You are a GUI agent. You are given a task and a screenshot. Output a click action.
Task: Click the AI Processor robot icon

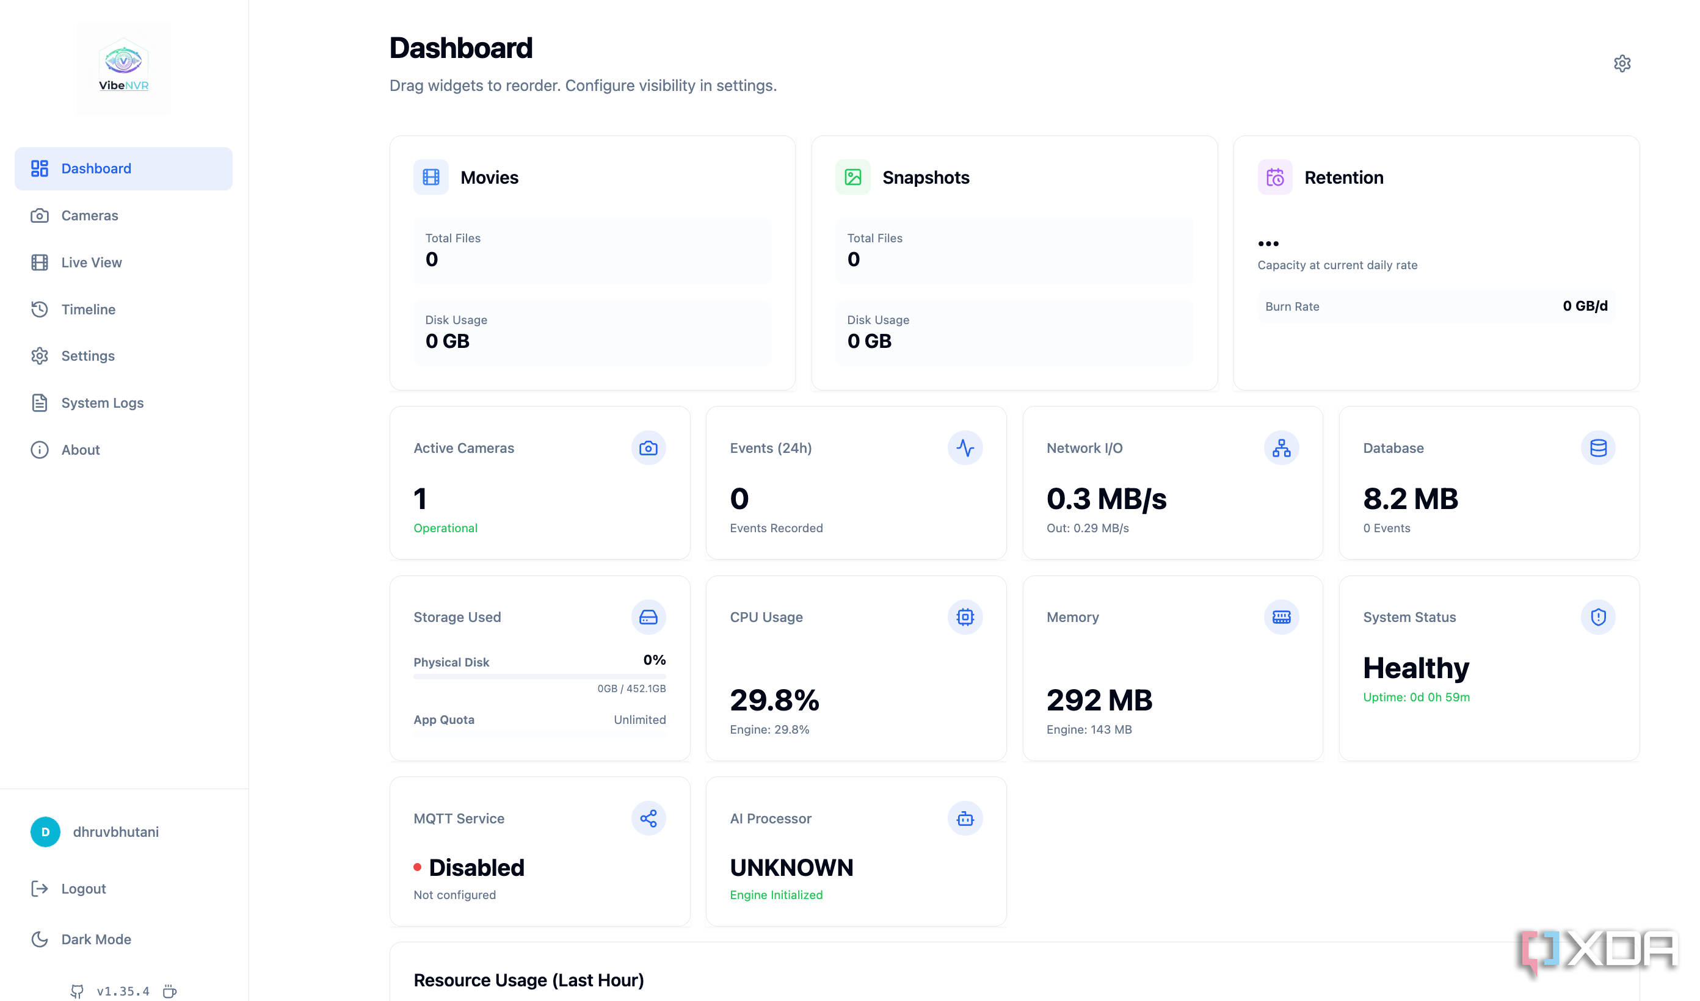(965, 819)
